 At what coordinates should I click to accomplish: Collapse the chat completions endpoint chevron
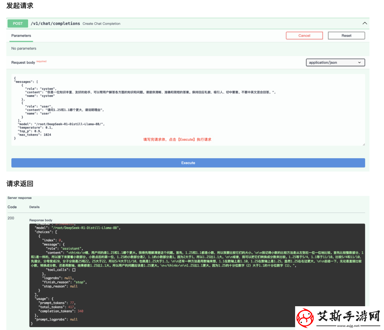pyautogui.click(x=365, y=23)
